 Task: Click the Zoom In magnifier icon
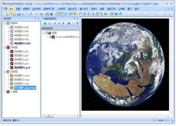coord(89,14)
